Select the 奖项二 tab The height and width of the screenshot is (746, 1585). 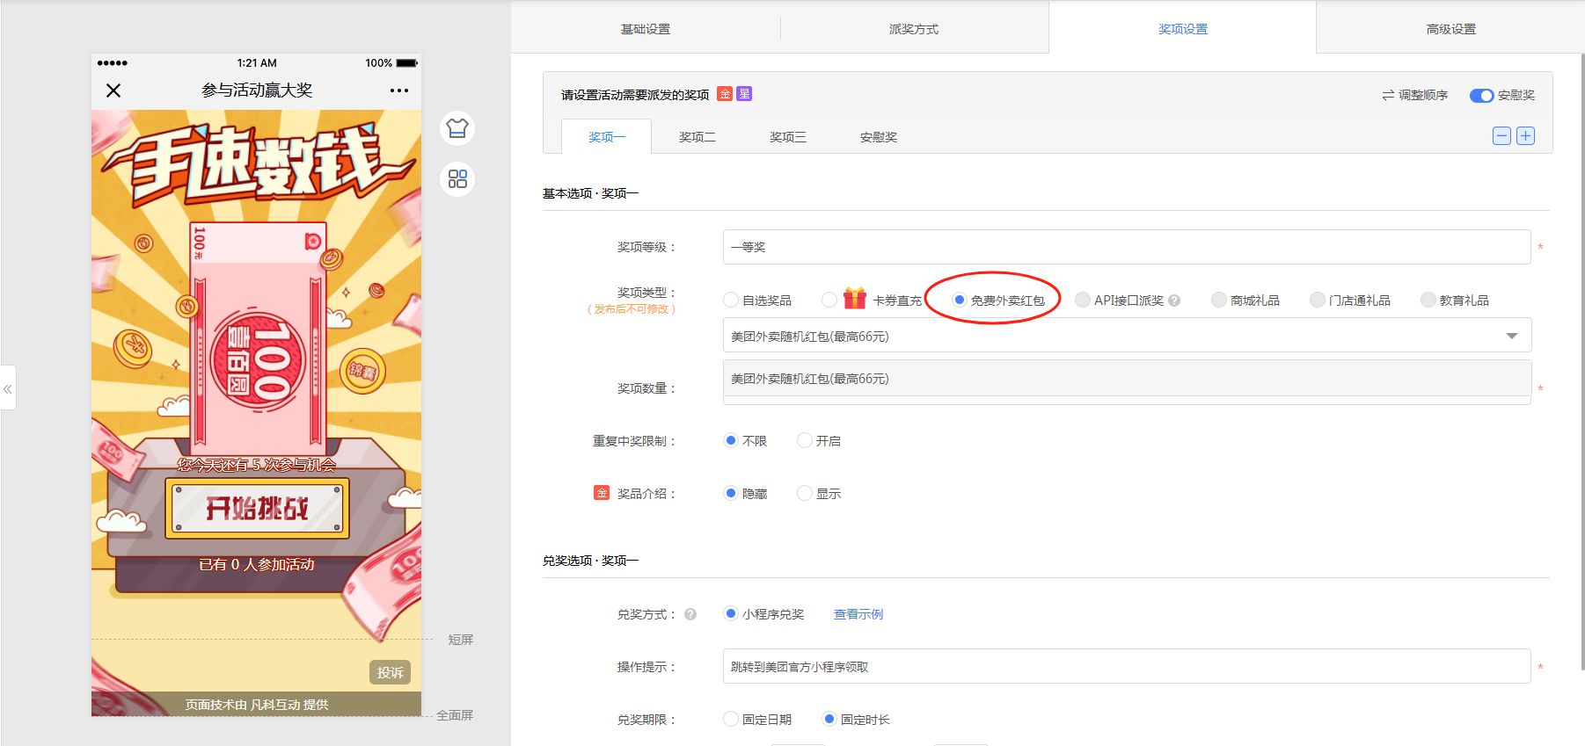(x=697, y=137)
